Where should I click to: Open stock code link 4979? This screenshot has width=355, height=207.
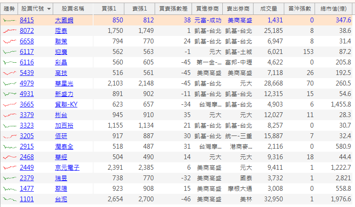27,83
